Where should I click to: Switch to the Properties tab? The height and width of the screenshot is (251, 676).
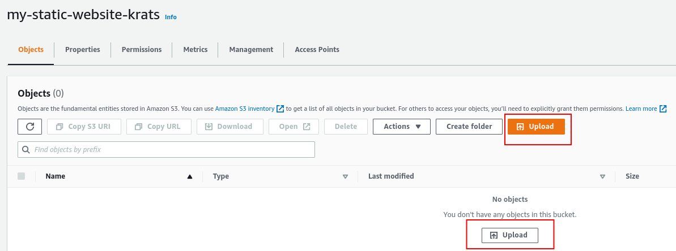(82, 49)
